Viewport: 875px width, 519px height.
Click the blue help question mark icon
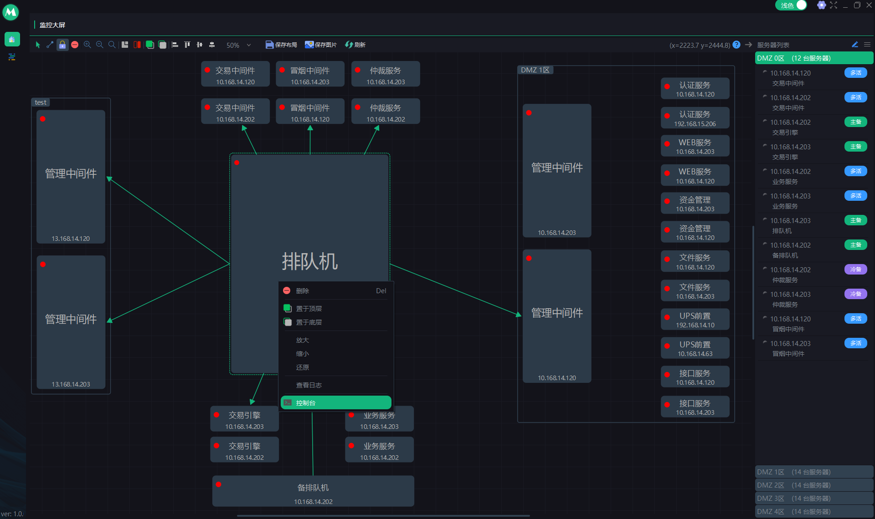(736, 45)
